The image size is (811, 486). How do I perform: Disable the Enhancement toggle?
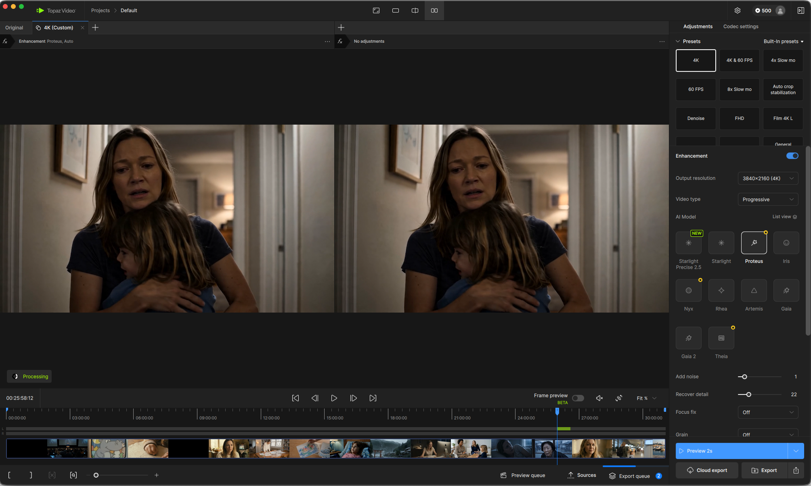click(792, 156)
